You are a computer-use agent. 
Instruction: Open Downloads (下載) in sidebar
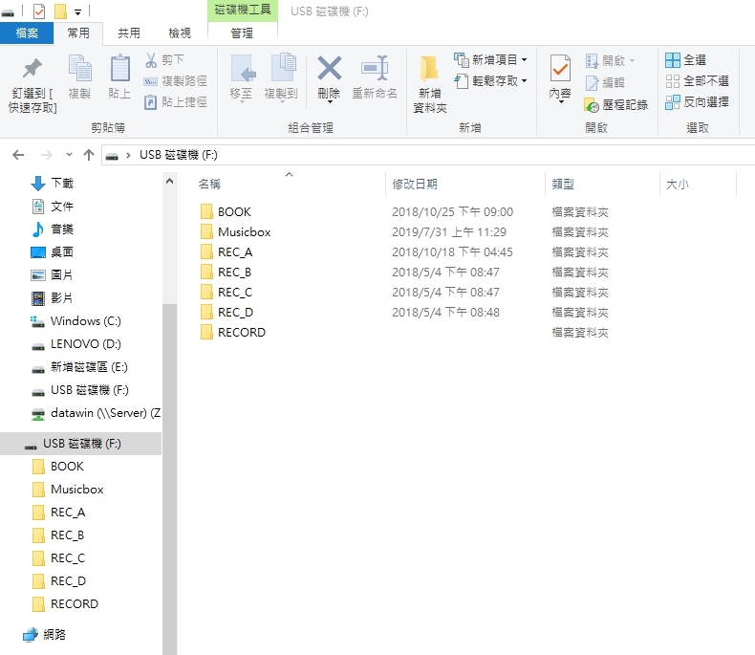pos(52,183)
